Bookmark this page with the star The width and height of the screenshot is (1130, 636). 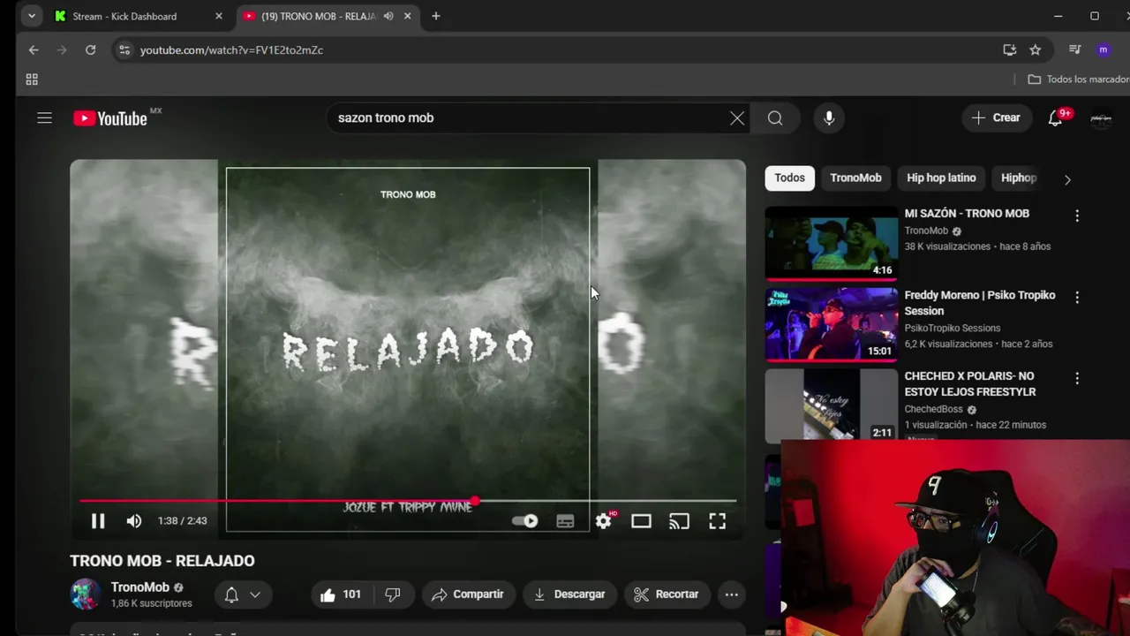tap(1036, 50)
